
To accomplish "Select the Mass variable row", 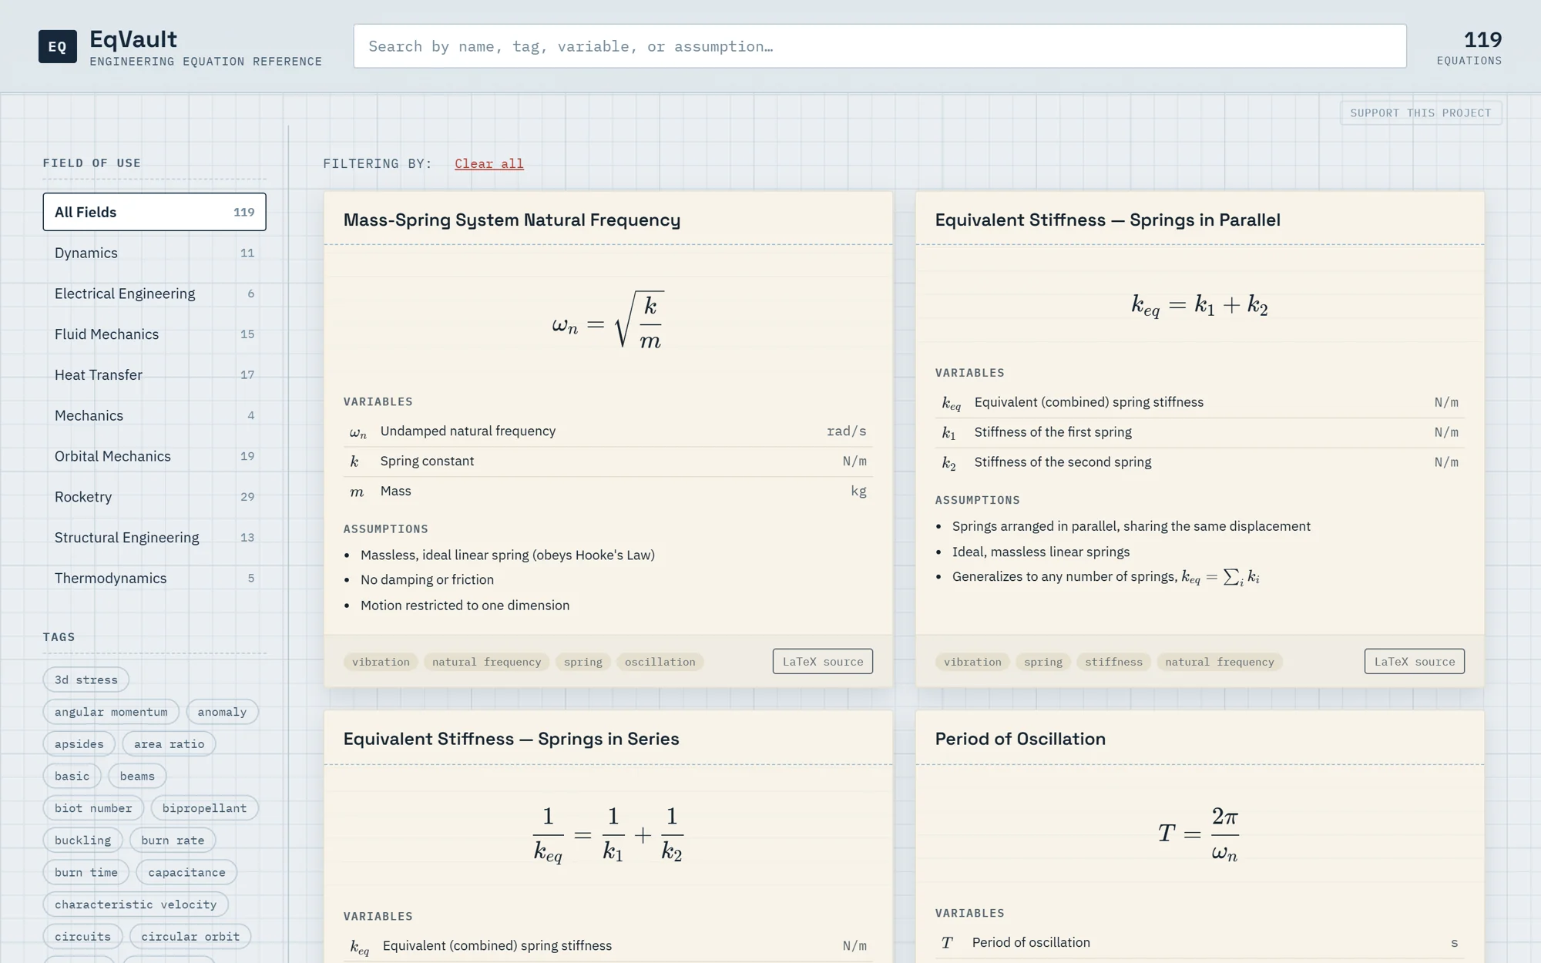I will (x=608, y=492).
